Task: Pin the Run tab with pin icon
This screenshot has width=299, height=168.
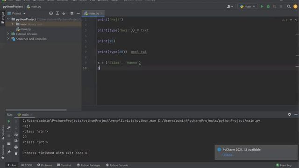Action: pos(9,152)
